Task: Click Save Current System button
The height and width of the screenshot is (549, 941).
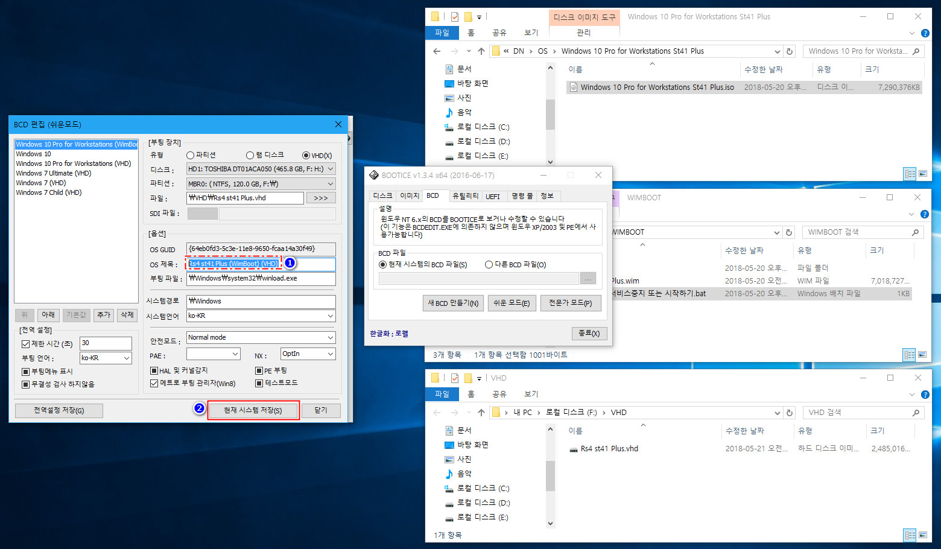Action: tap(253, 410)
